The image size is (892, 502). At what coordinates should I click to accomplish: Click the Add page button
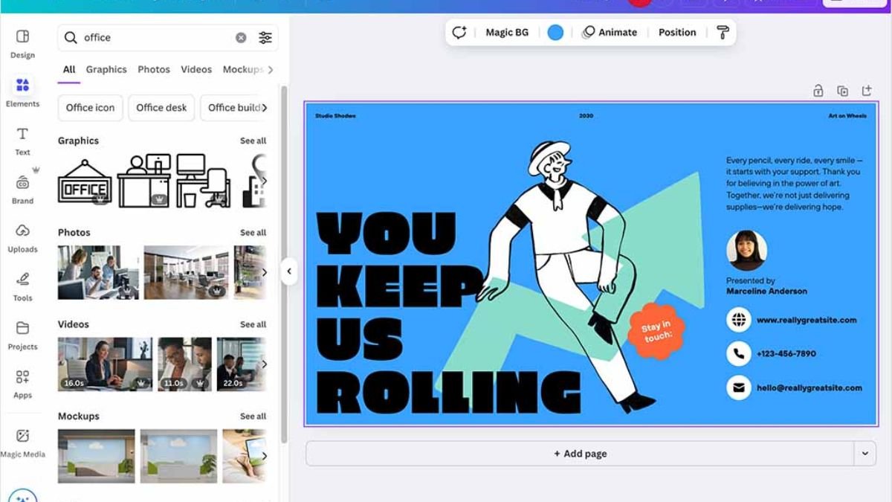(x=580, y=453)
